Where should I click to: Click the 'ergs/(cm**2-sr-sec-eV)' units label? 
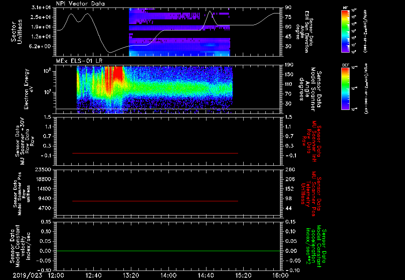[366, 88]
